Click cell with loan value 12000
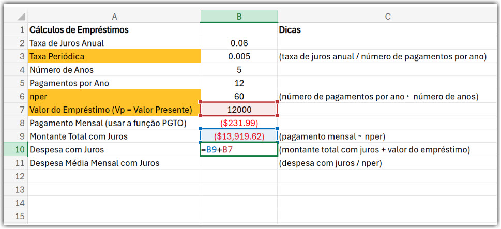This screenshot has height=229, width=501. point(239,110)
